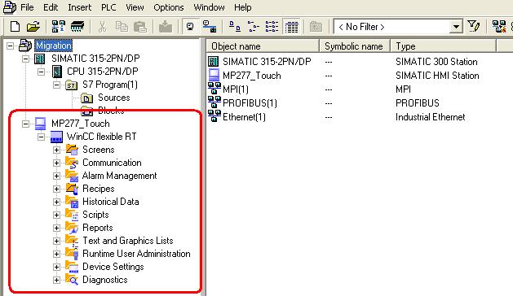The width and height of the screenshot is (513, 296).
Task: Expand the Device Settings folder
Action: (x=56, y=268)
